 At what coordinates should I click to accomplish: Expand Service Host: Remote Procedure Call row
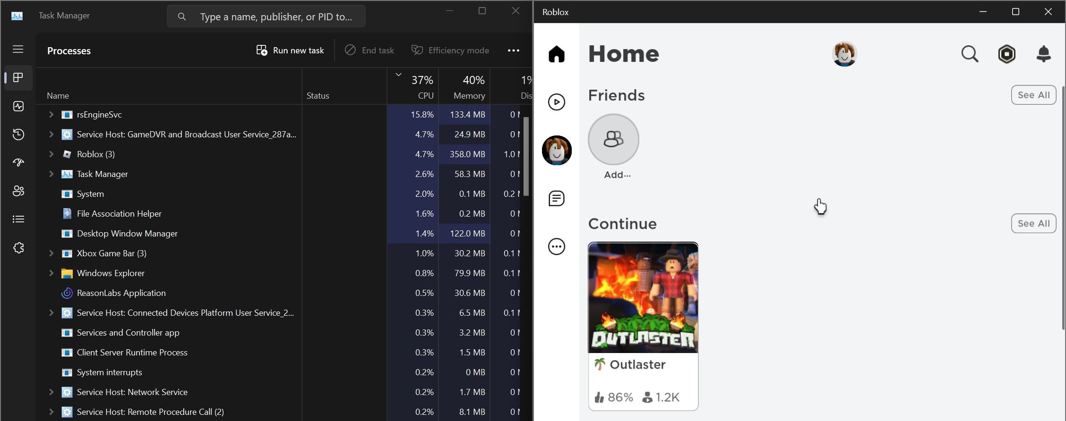pos(51,412)
